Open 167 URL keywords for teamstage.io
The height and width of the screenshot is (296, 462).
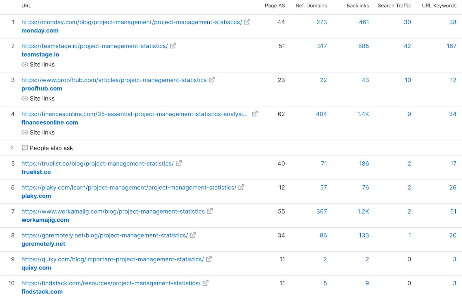point(451,46)
